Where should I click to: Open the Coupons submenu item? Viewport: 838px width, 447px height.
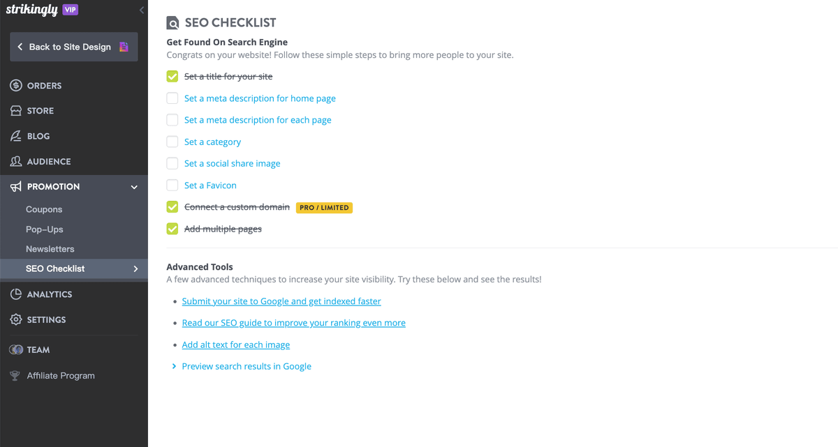click(44, 209)
